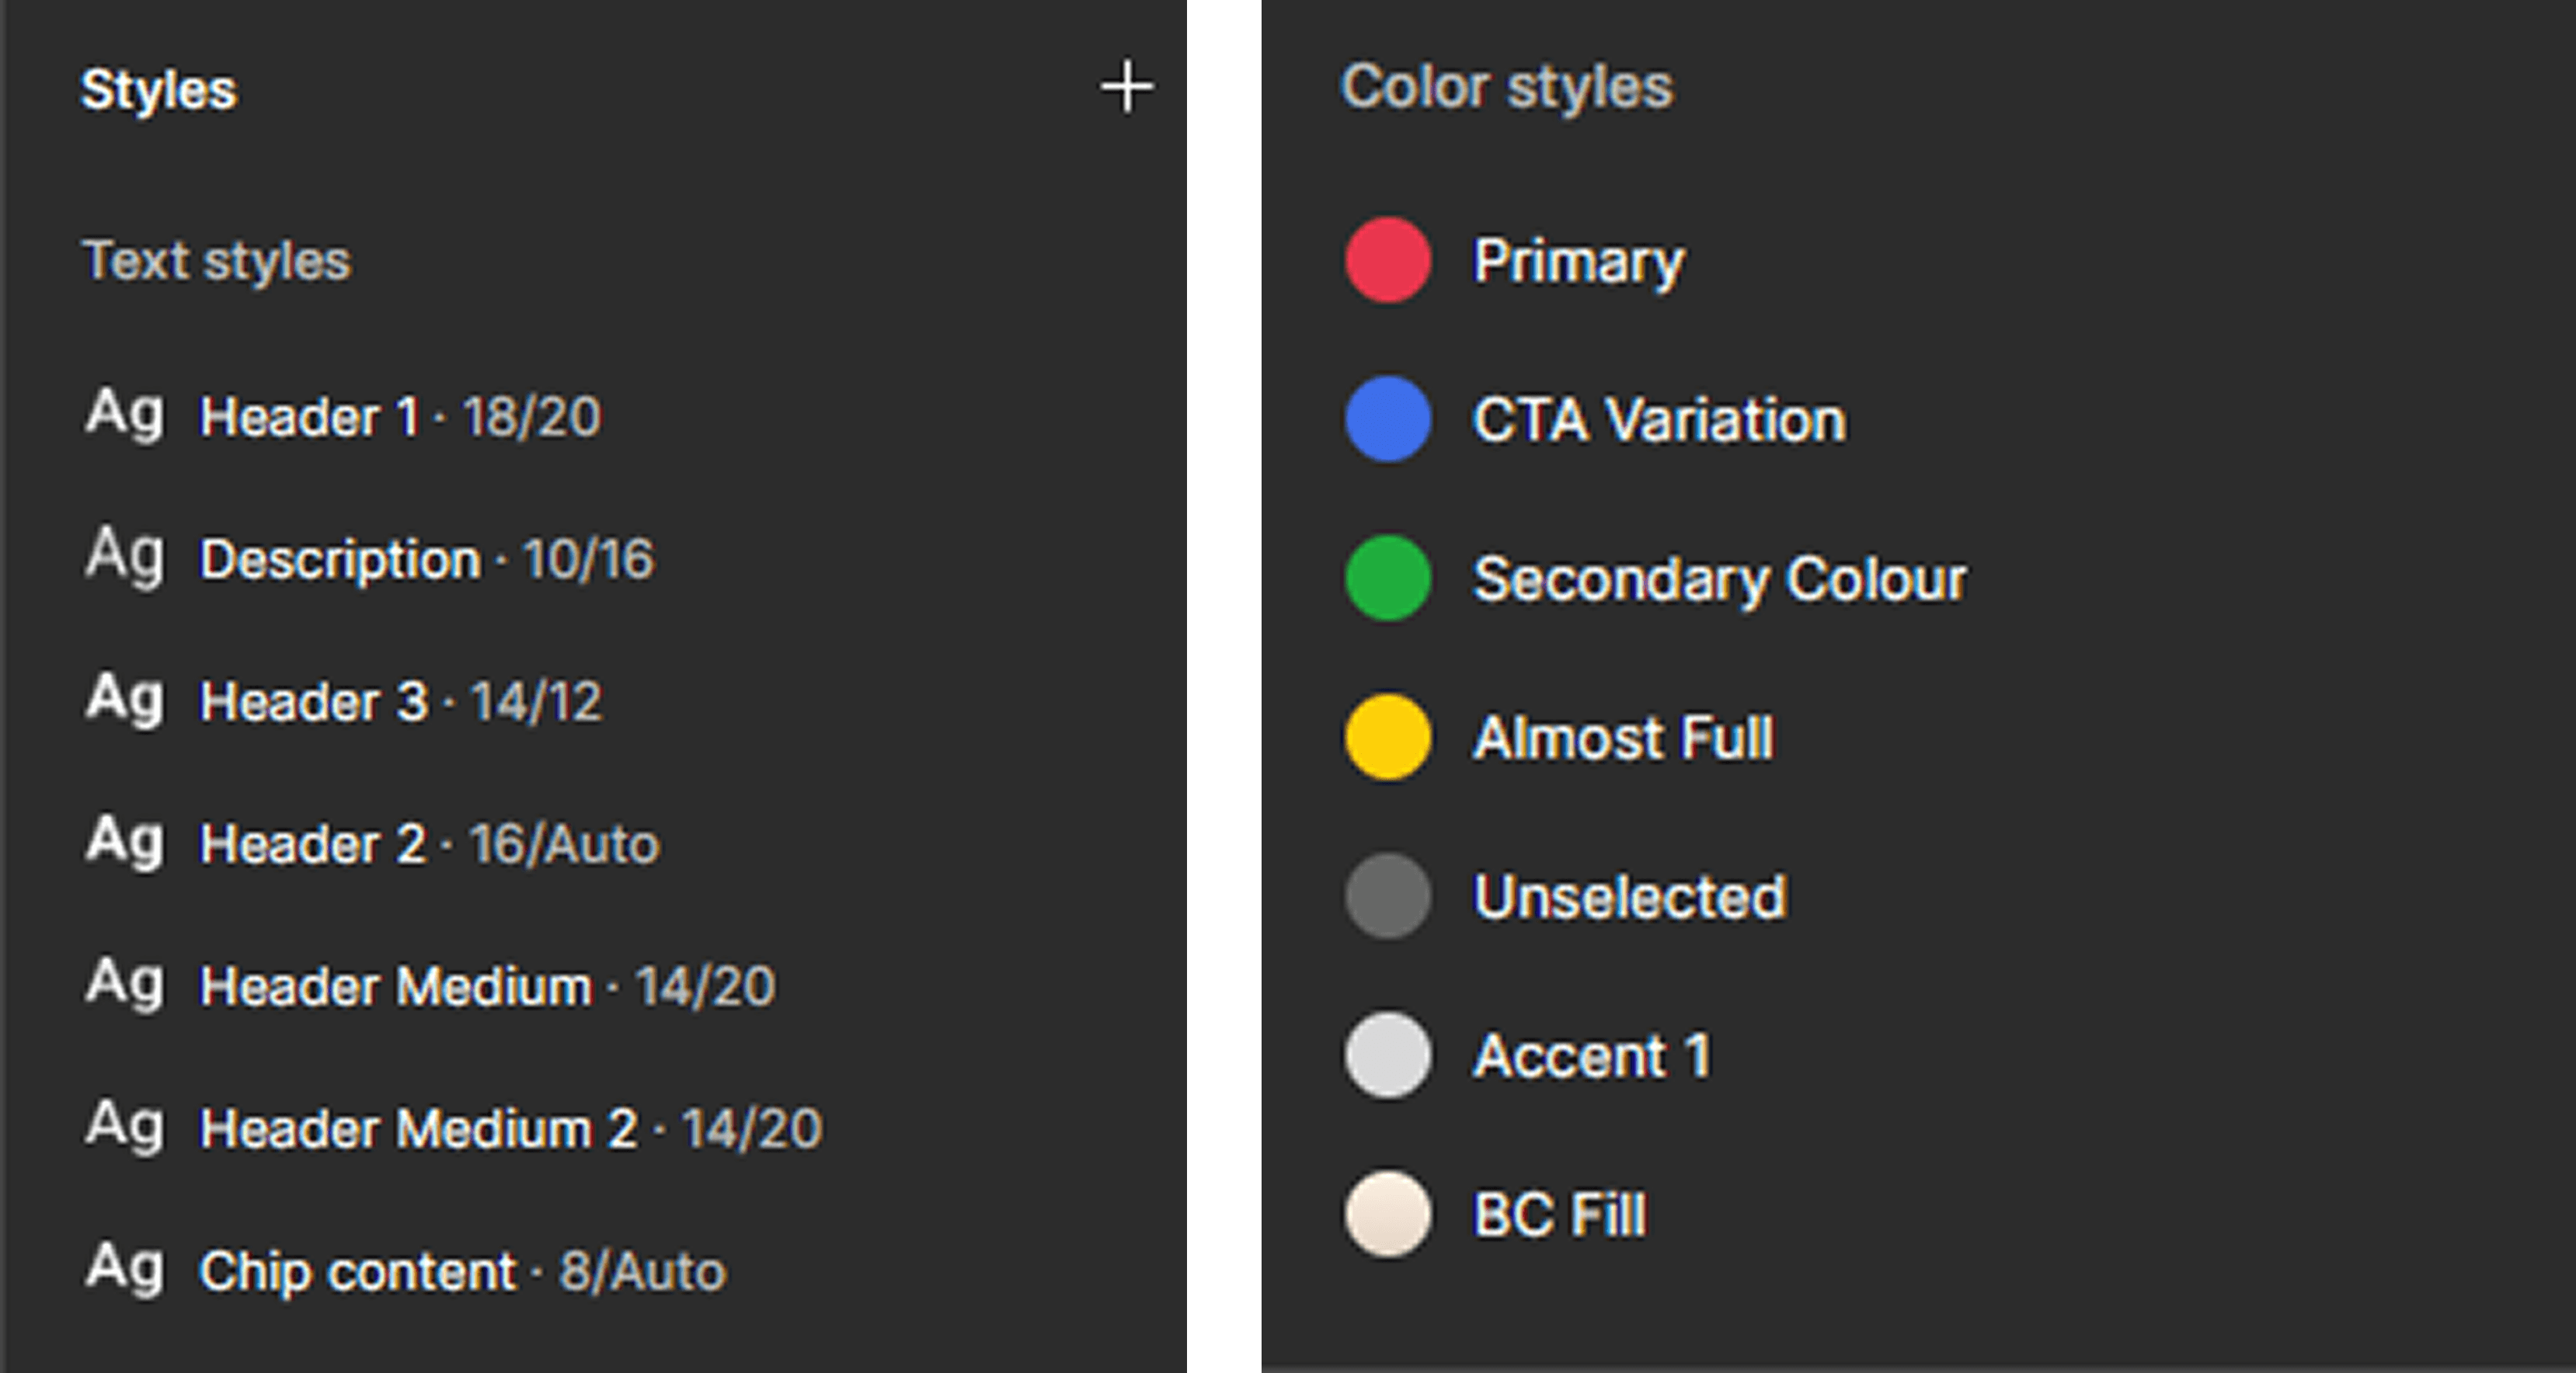Viewport: 2576px width, 1373px height.
Task: Select Header 1 18/20 text style
Action: coord(400,416)
